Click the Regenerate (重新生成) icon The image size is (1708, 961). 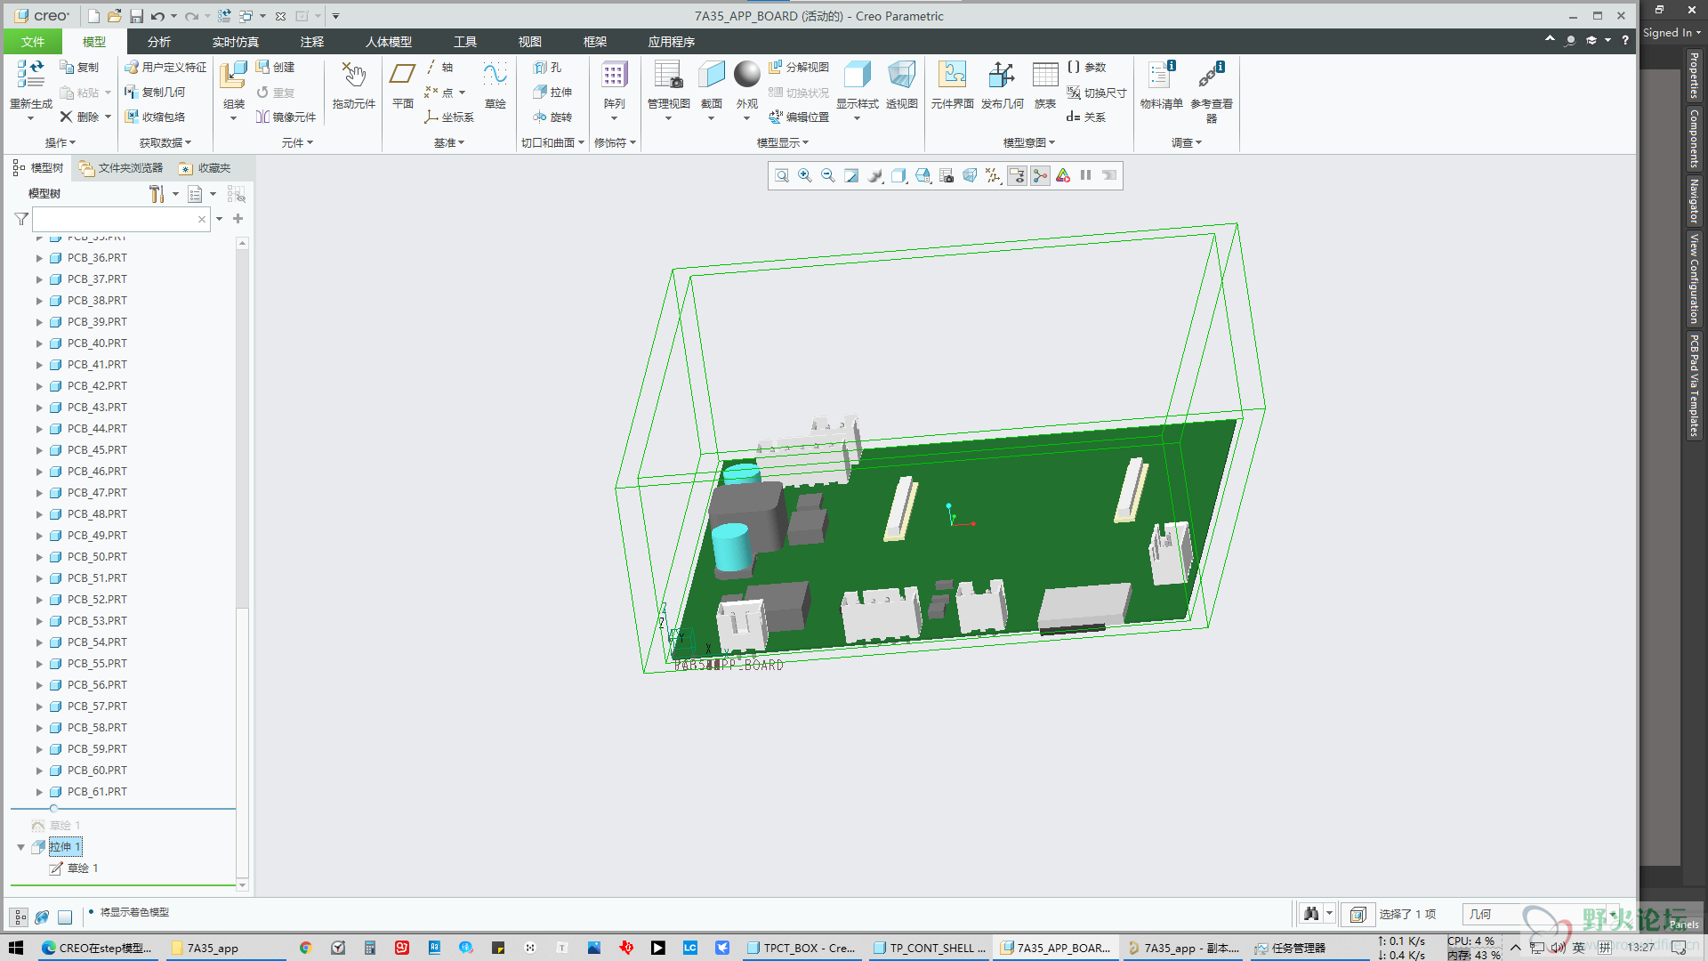(31, 75)
